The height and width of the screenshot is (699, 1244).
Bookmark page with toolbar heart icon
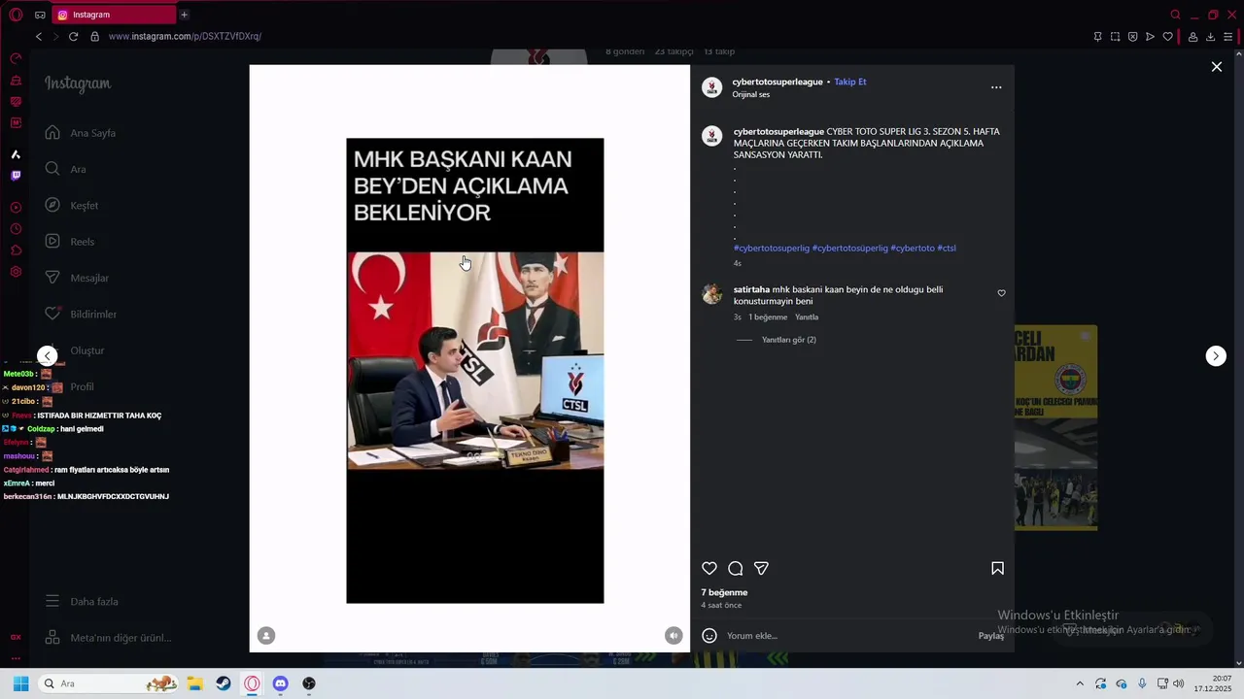1167,37
